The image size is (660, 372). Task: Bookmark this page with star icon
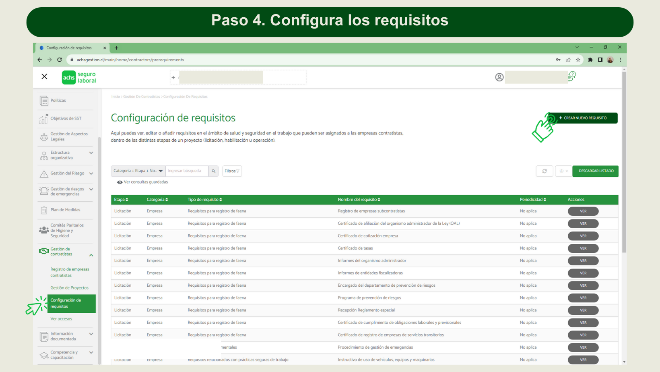[578, 60]
